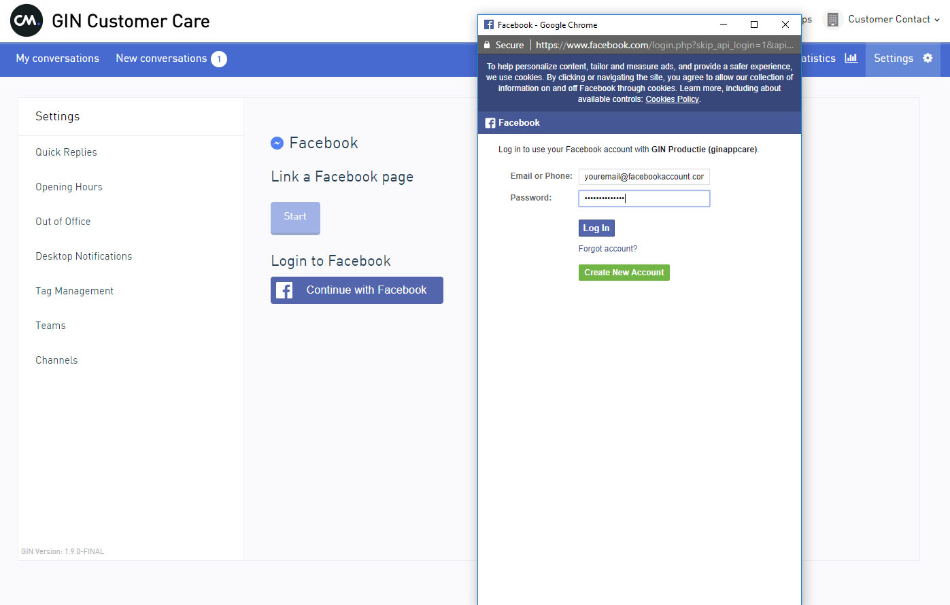
Task: Click the new conversations count badge
Action: 219,59
